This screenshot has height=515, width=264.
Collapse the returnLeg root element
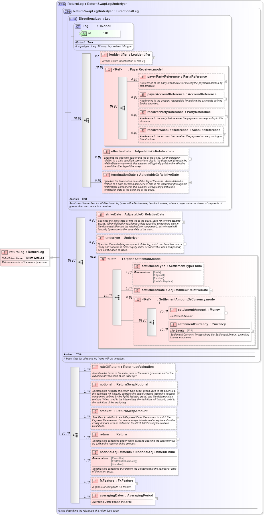(x=51, y=257)
